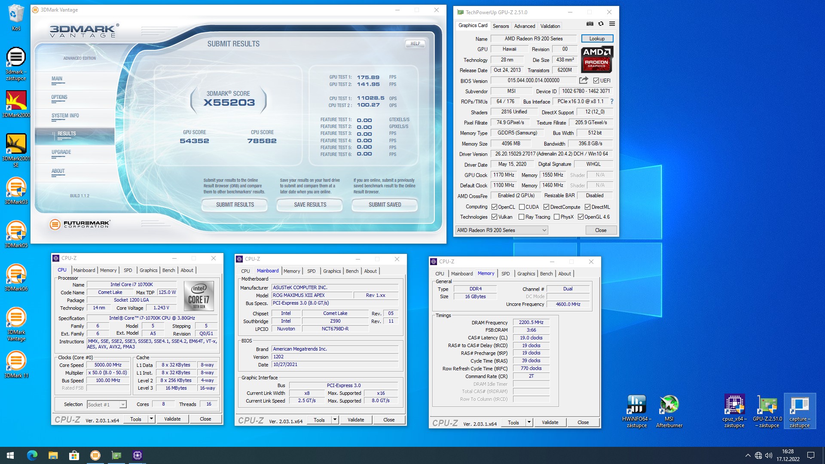Click the Bus Interface question mark help icon
825x464 pixels.
pyautogui.click(x=612, y=101)
